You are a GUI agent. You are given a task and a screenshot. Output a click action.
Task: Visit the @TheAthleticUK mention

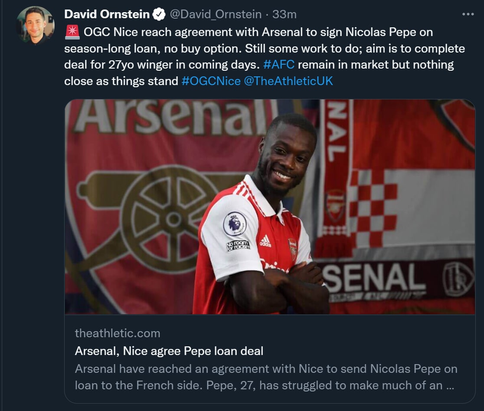coord(288,81)
